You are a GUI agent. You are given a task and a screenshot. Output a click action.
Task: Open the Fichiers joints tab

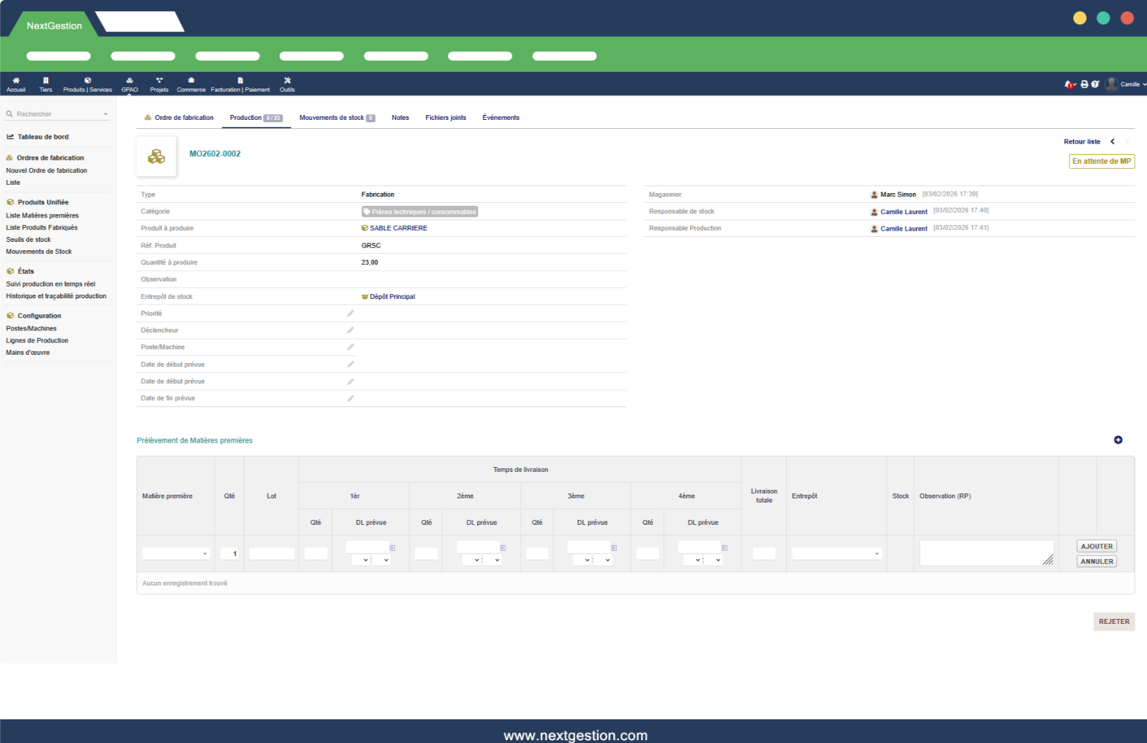point(445,118)
